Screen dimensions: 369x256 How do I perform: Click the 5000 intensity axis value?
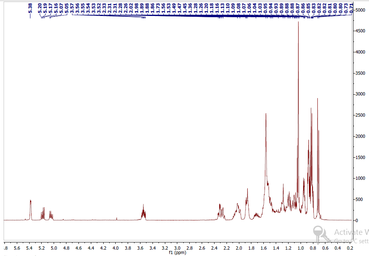tap(361, 10)
